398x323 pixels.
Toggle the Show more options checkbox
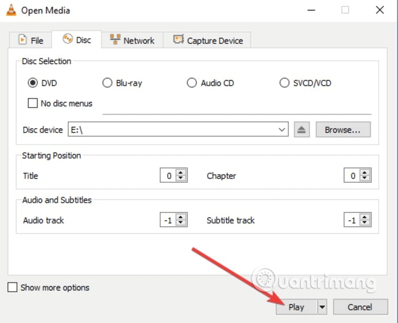tap(13, 288)
